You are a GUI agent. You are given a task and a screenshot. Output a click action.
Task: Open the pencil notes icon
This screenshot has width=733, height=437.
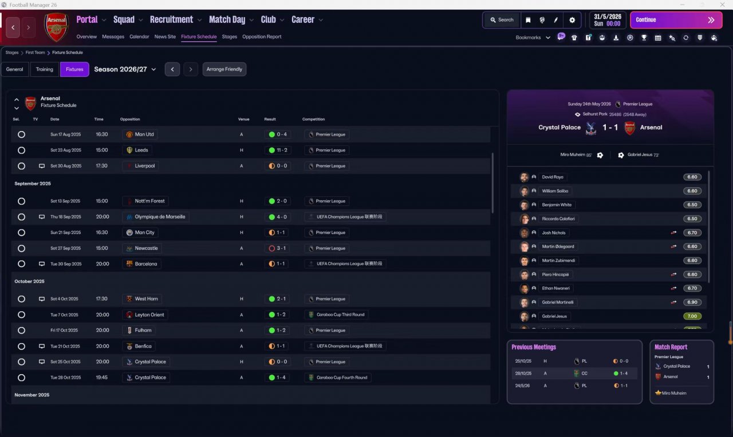coord(555,20)
